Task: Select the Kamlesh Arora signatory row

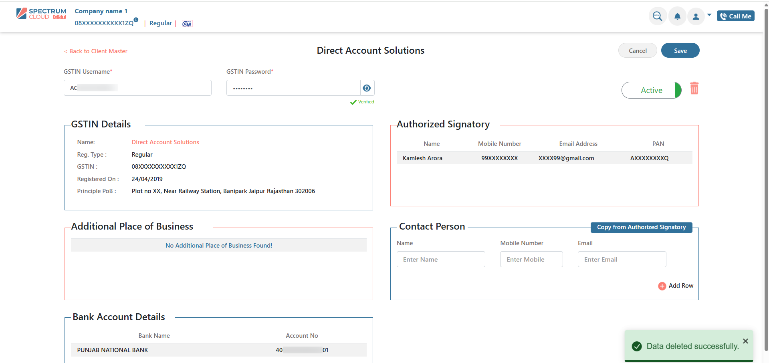Action: tap(544, 158)
